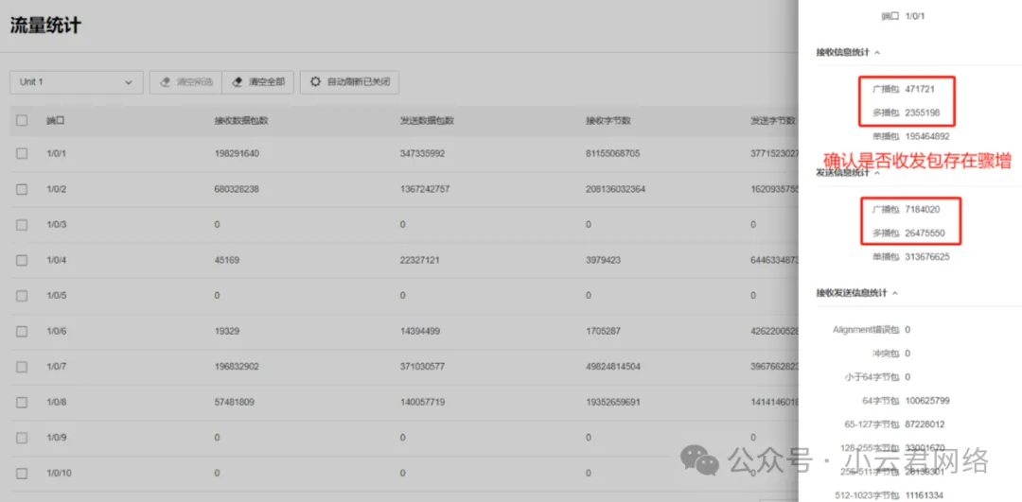
Task: Click the eraser icon in 清空所选
Action: point(166,82)
